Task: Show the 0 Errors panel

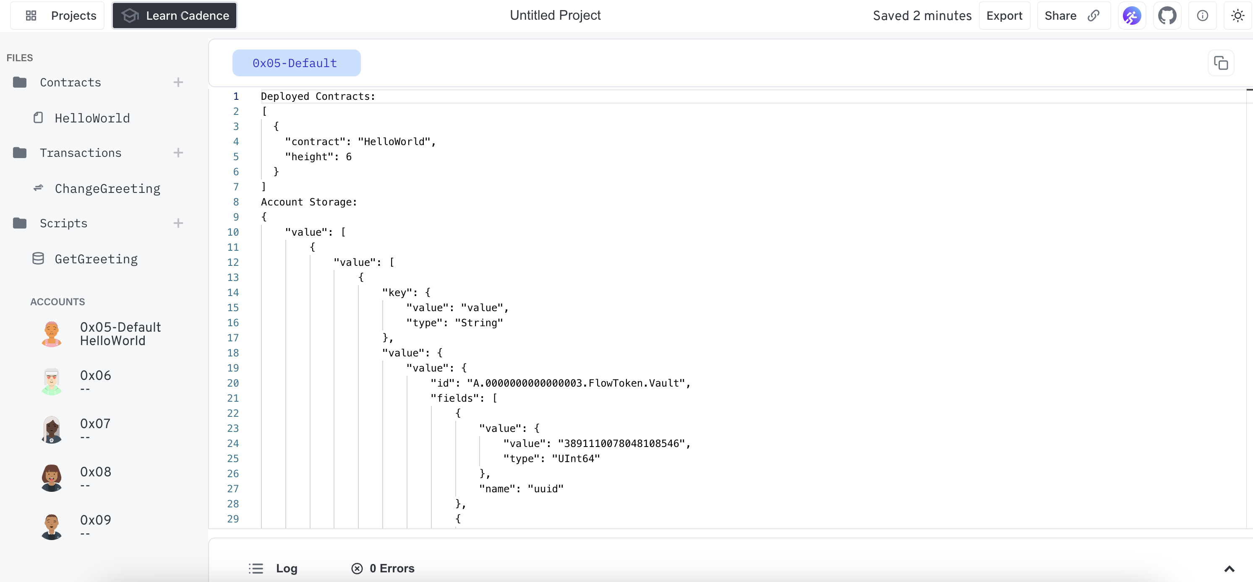Action: 383,569
